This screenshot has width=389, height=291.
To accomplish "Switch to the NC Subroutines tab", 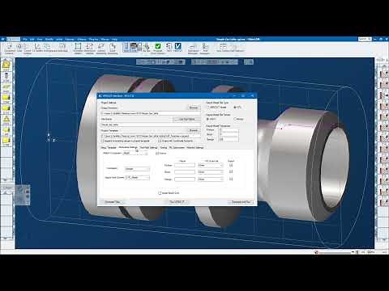I will [x=177, y=148].
